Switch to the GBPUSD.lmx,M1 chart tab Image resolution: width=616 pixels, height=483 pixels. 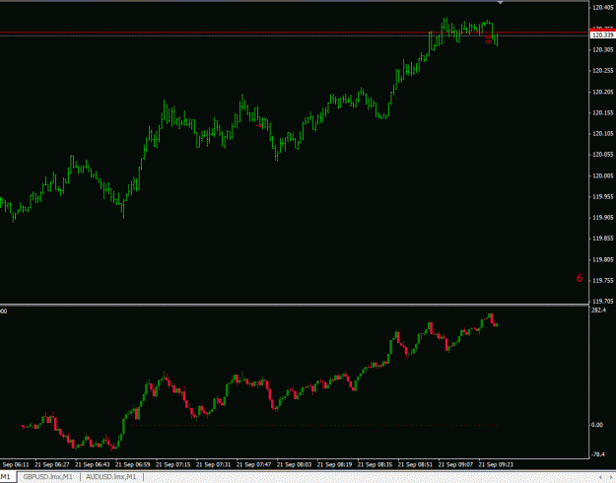(48, 477)
